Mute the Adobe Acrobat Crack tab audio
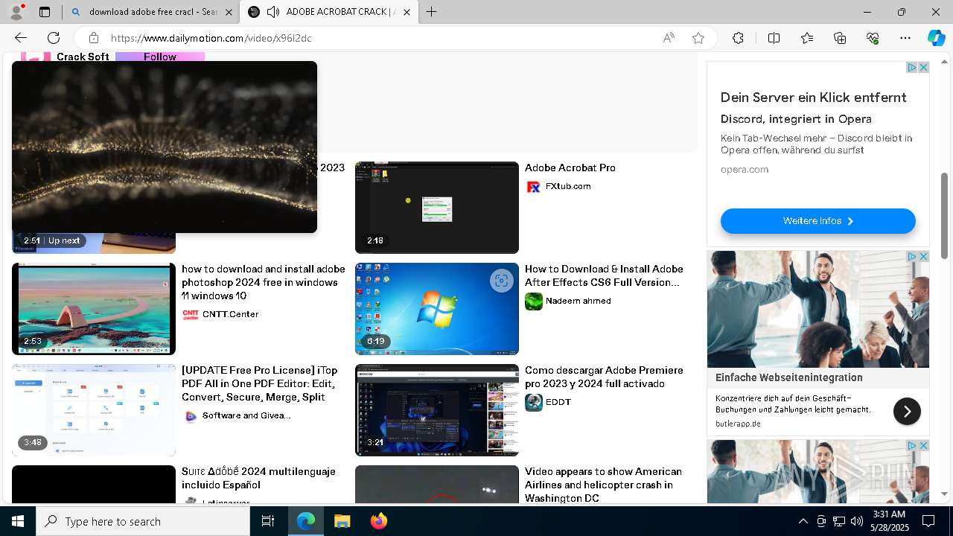 (273, 12)
